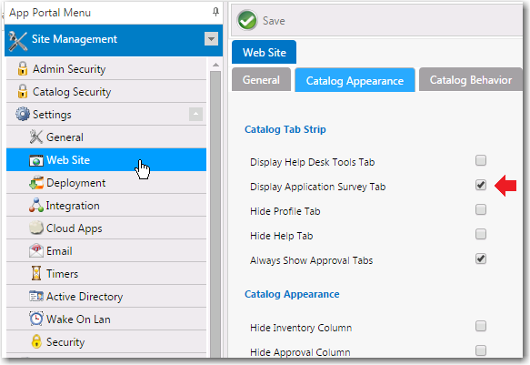Screen dimensions: 530x365
Task: Click the menu scrollbar up arrow
Action: (x=215, y=65)
